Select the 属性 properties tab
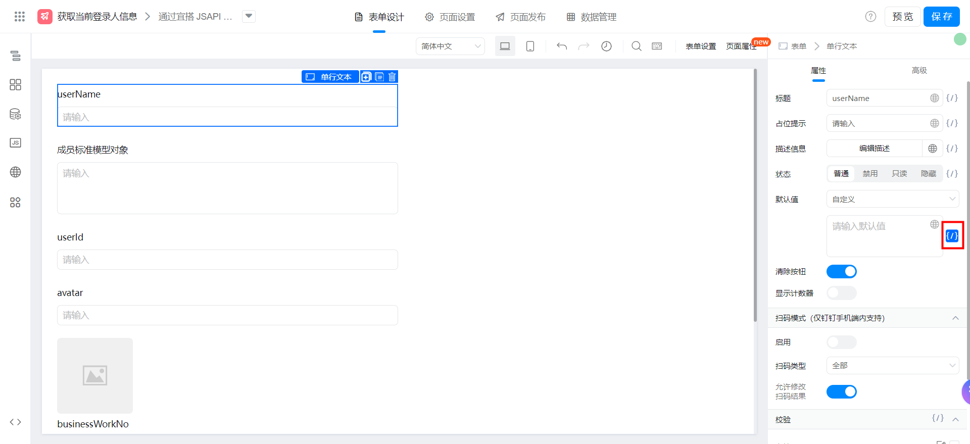This screenshot has height=444, width=970. [x=818, y=71]
